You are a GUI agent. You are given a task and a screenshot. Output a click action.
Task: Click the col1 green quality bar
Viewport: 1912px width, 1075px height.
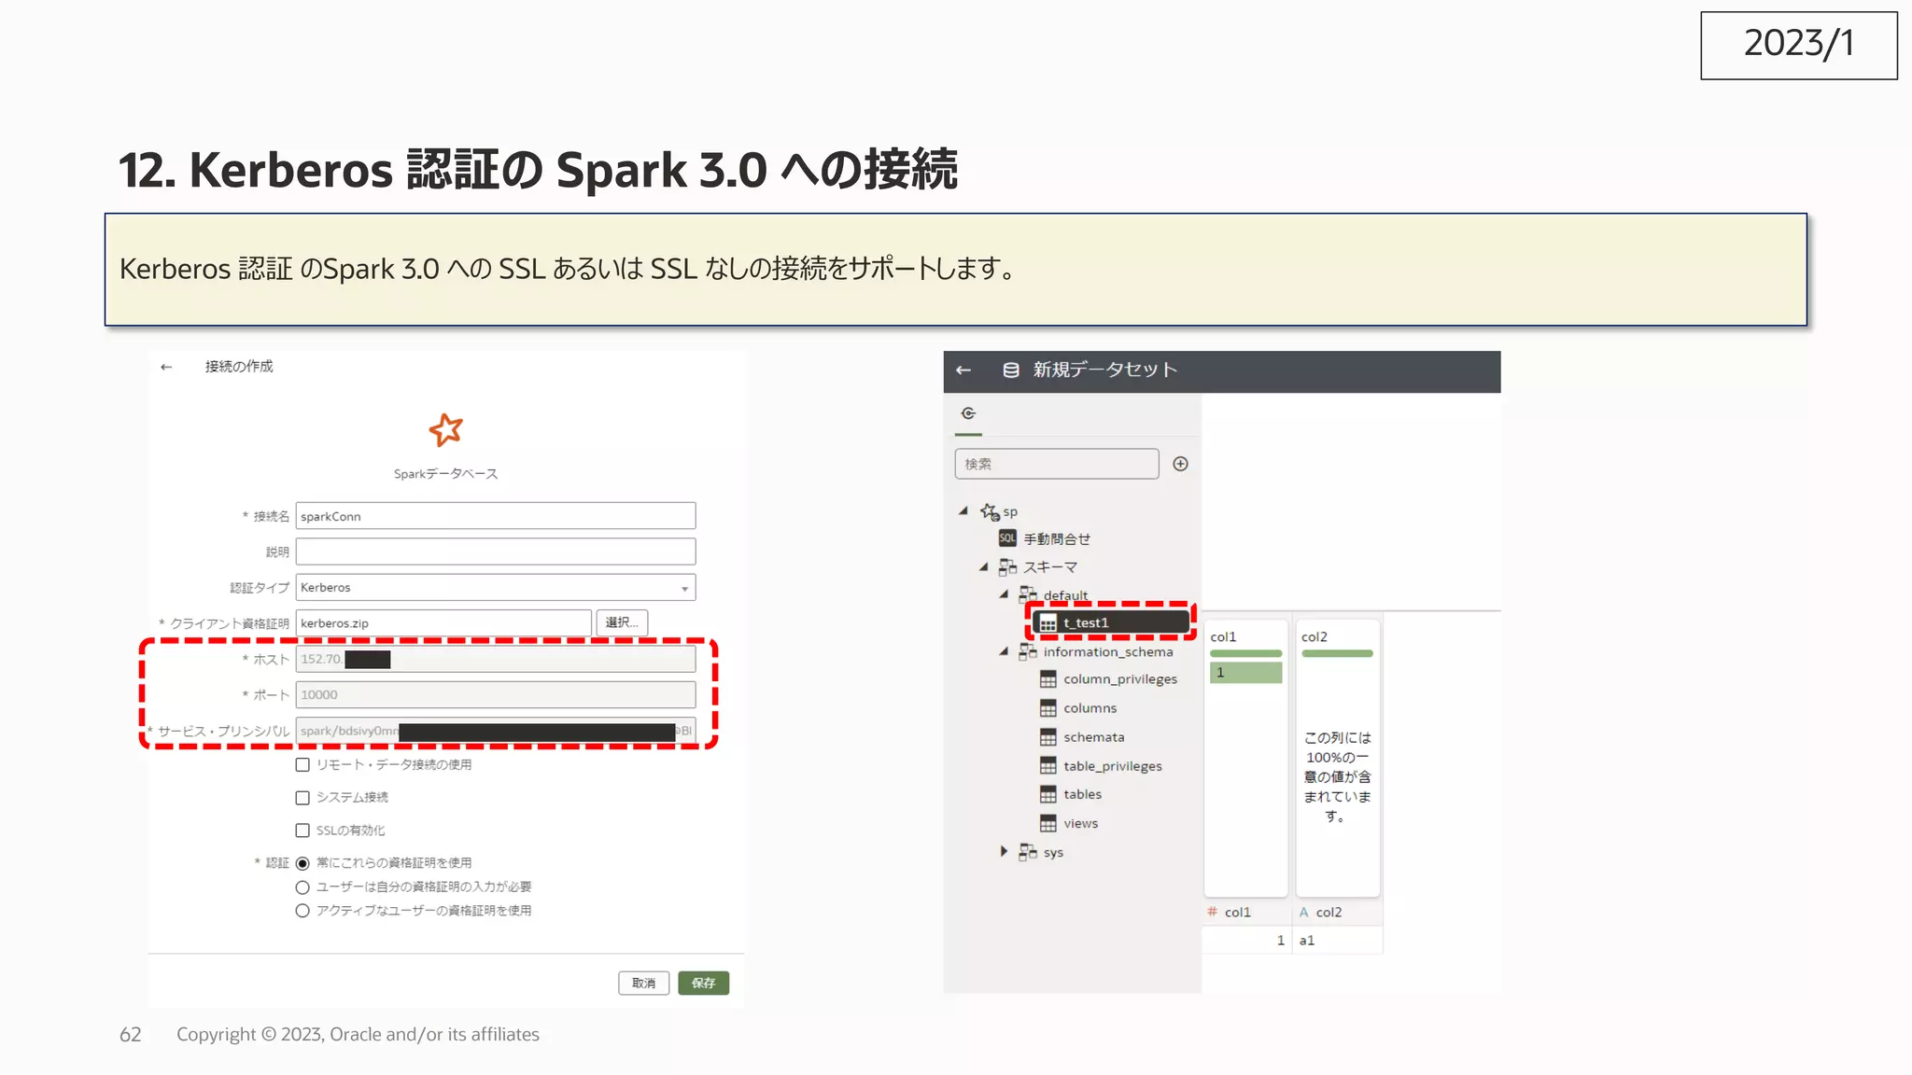coord(1245,653)
